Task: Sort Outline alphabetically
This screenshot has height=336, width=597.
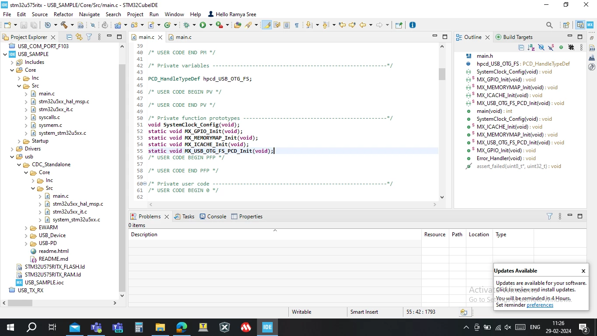Action: 531,47
